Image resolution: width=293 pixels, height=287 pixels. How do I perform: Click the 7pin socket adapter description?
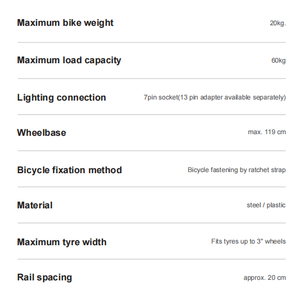(x=215, y=97)
